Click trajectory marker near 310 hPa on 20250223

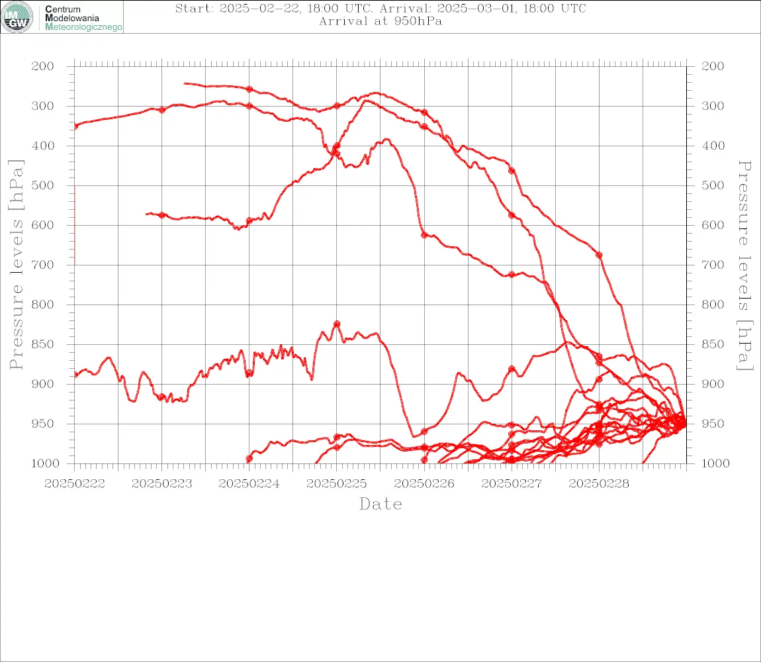(x=162, y=111)
